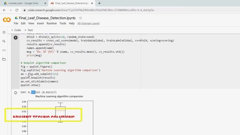Switch to the Final_Leaf_Disease_Detection tab
Screen dimensions: 240x135
click(72, 3)
